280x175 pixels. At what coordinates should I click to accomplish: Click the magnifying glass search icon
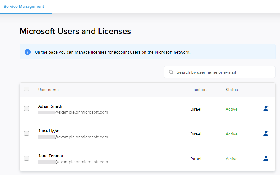coord(171,72)
